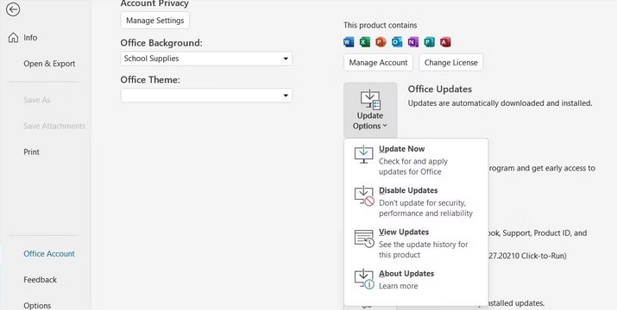Click 'This product contains' text
617x310 pixels.
point(380,25)
